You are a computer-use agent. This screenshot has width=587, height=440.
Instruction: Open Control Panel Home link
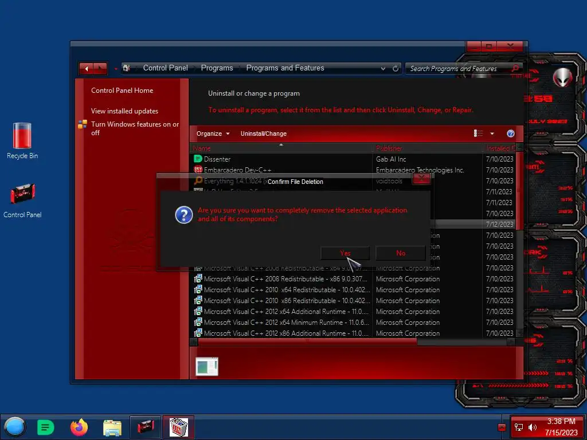122,90
